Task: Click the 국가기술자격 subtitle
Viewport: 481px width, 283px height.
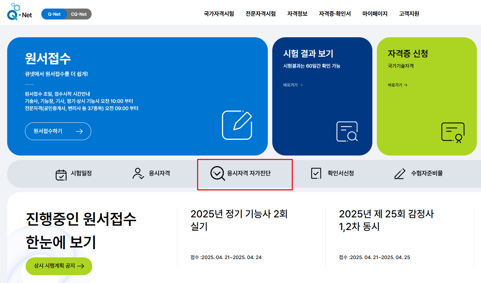Action: [x=401, y=66]
